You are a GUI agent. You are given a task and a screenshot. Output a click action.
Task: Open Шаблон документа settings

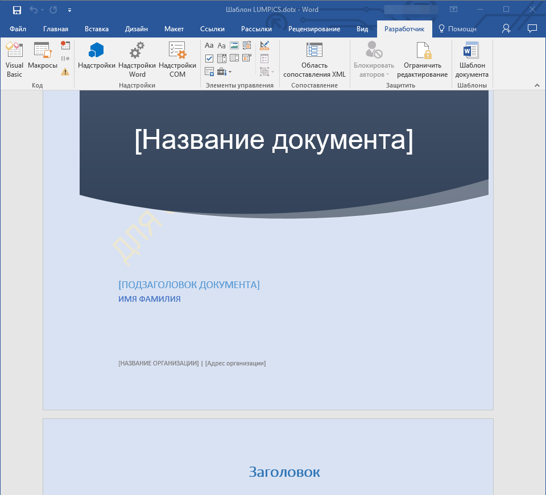click(x=471, y=60)
